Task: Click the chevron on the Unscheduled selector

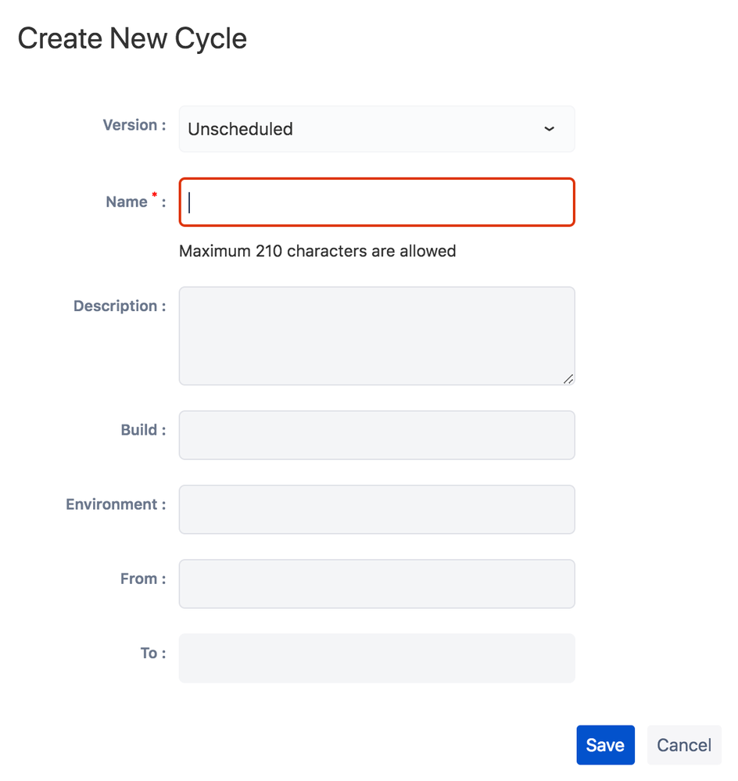Action: 550,129
